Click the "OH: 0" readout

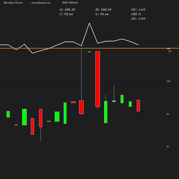click(136, 14)
